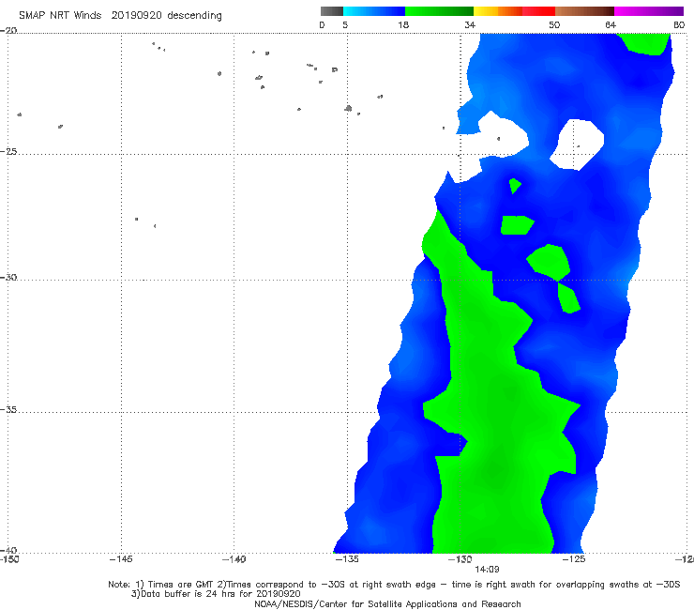This screenshot has height=610, width=694.
Task: Click the color bar label '50'
Action: [554, 24]
